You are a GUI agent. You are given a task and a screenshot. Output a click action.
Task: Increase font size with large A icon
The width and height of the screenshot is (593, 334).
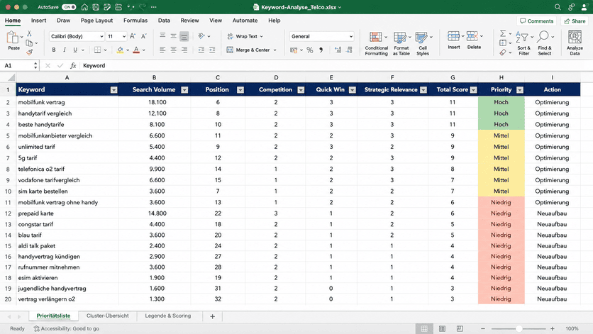point(133,36)
